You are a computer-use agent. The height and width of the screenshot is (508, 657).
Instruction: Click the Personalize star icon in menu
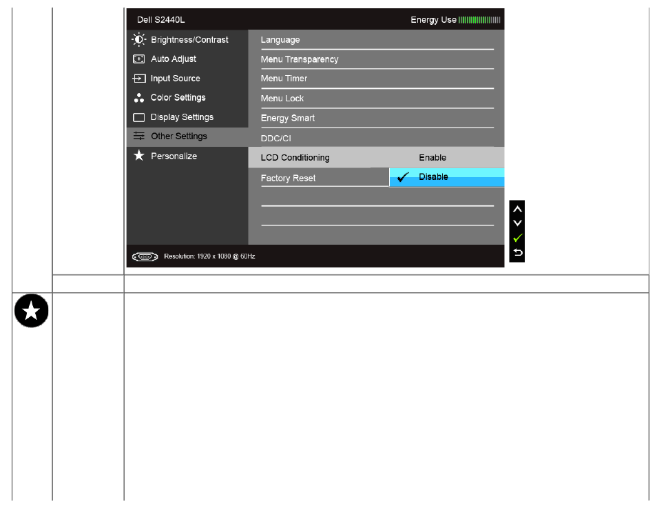pyautogui.click(x=138, y=156)
